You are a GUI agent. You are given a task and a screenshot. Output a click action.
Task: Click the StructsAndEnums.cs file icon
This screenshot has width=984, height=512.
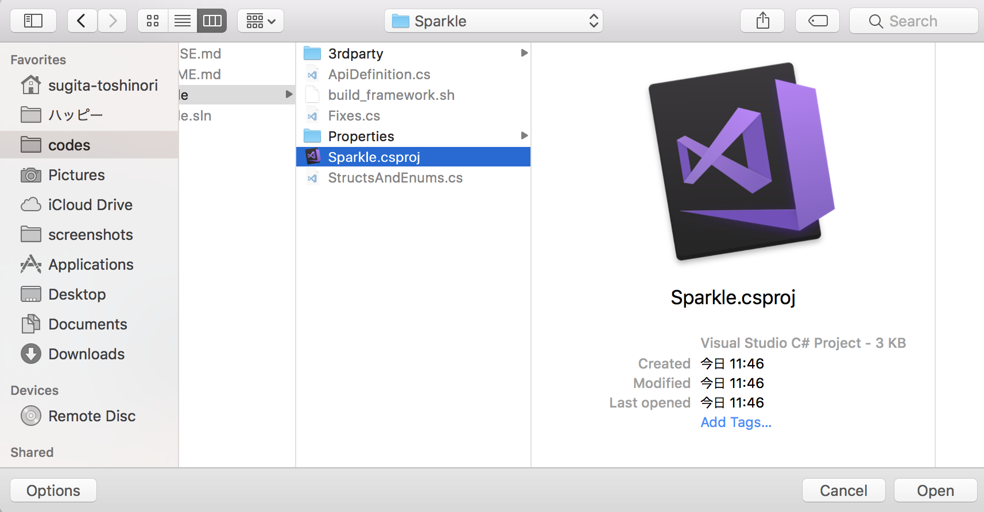pyautogui.click(x=312, y=177)
